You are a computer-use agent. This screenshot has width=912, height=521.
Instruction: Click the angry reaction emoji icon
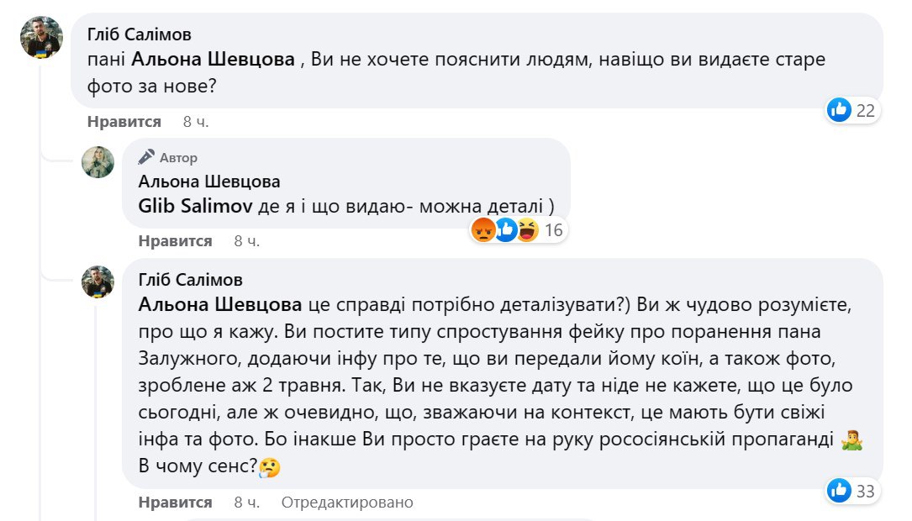coord(483,229)
